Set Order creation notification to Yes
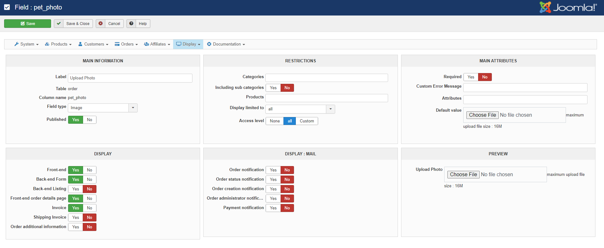Screen dimensions: 604x248 [273, 189]
